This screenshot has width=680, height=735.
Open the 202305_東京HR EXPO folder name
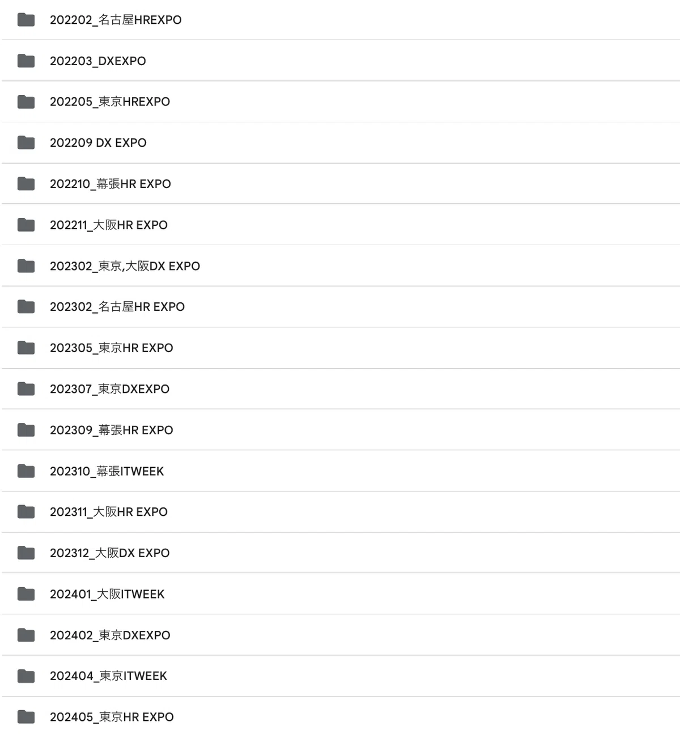coord(112,348)
